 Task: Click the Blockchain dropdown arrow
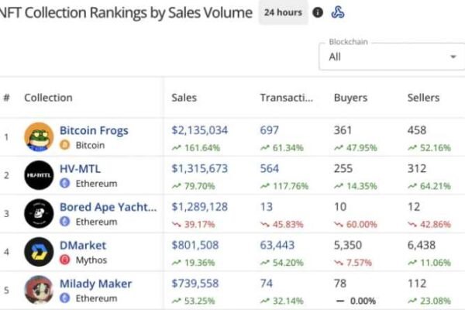click(x=453, y=57)
